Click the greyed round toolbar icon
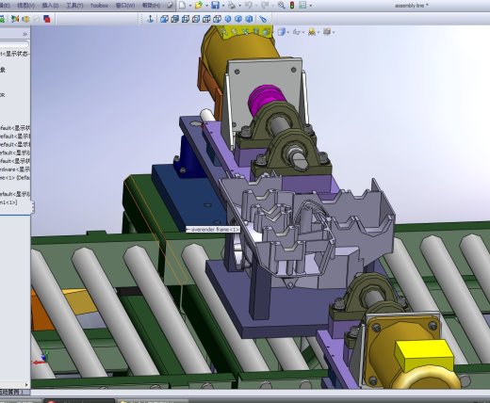490x403 pixels. 37,19
